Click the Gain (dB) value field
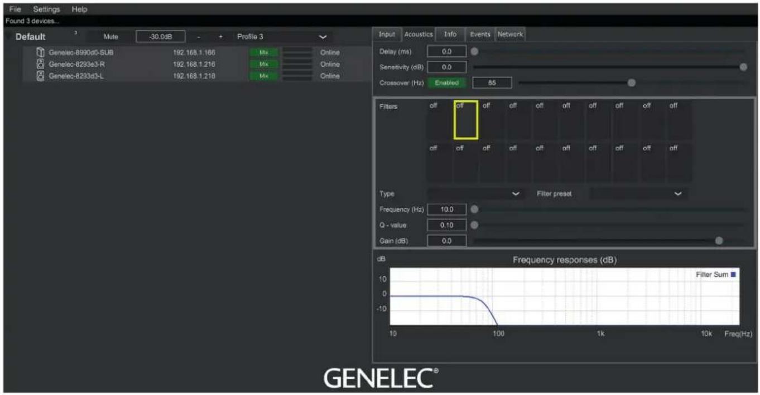Screen dimensions: 760x395 point(447,241)
